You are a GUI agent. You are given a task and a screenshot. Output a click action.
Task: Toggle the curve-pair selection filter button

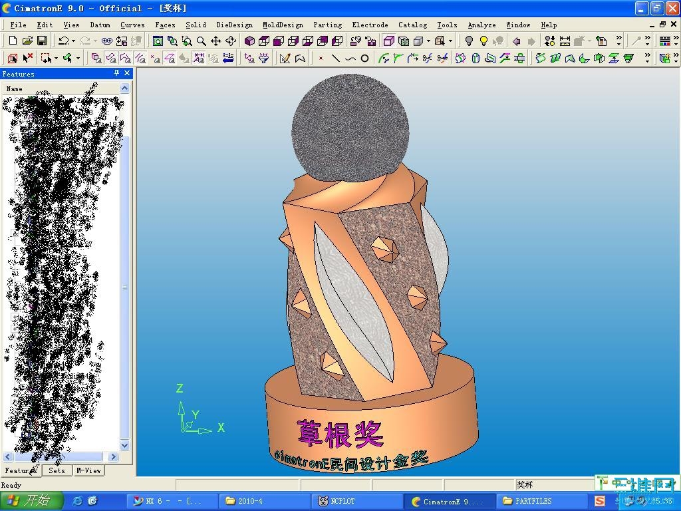[x=111, y=58]
